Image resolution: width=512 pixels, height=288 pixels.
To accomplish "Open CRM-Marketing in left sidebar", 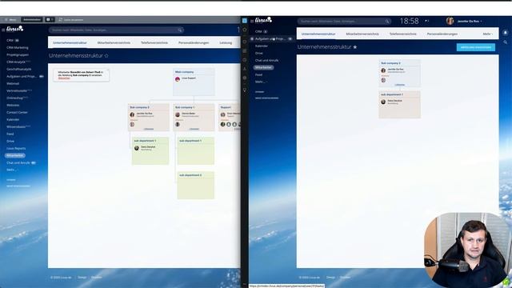I will (18, 48).
